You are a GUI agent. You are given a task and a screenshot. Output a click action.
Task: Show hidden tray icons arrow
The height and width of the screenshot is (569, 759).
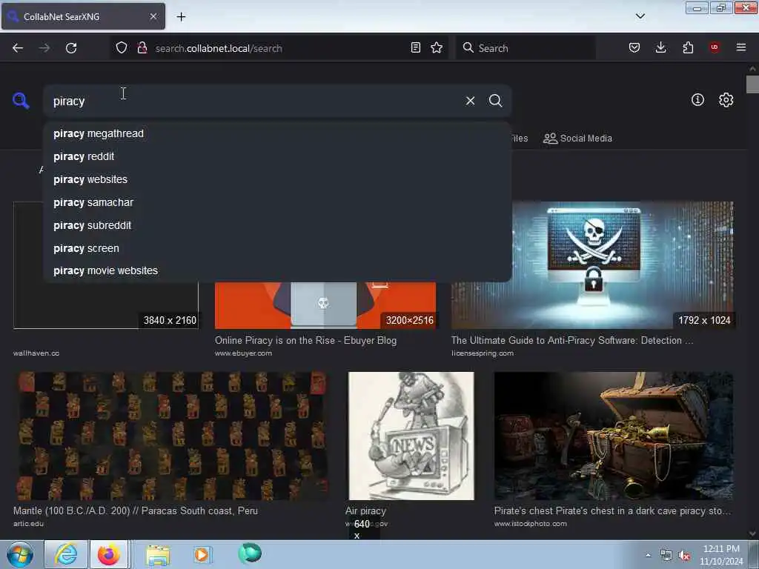[x=648, y=556]
